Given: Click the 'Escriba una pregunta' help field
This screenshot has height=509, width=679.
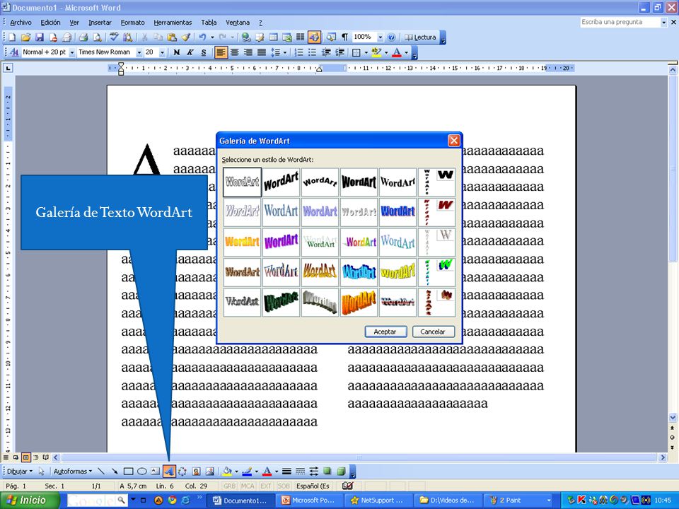Looking at the screenshot, I should (620, 22).
